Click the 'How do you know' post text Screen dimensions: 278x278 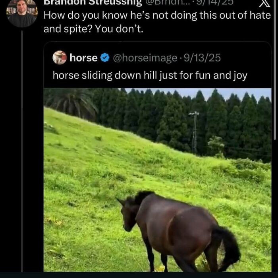[157, 16]
